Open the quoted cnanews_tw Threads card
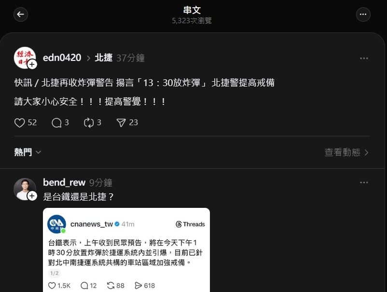Screen dimensions: 387x292 point(126,250)
